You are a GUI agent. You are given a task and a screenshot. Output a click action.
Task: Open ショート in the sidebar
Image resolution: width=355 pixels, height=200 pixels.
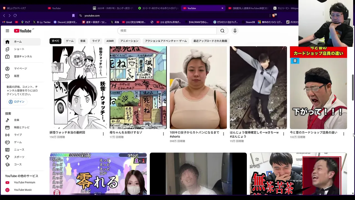point(22,49)
